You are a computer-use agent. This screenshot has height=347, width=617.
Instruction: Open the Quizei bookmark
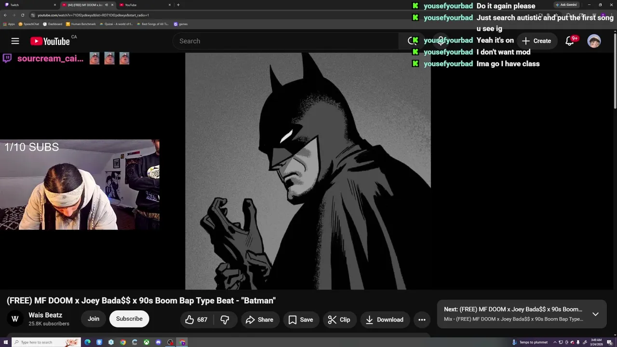116,24
